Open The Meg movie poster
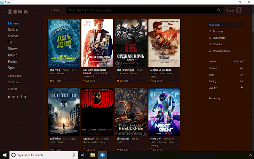254x159 pixels. click(64, 43)
